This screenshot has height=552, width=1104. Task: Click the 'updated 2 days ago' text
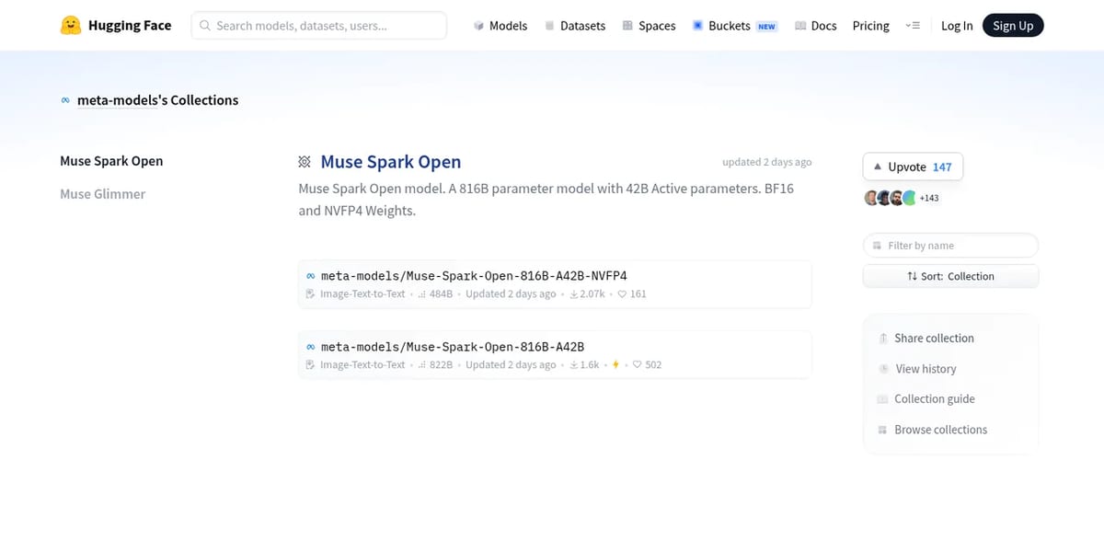click(766, 162)
